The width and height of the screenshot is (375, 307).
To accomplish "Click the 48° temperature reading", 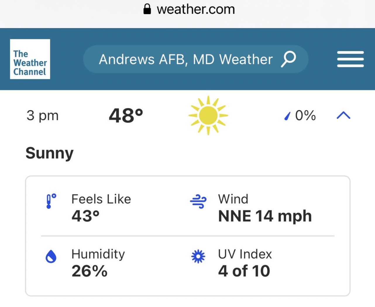I will [126, 115].
